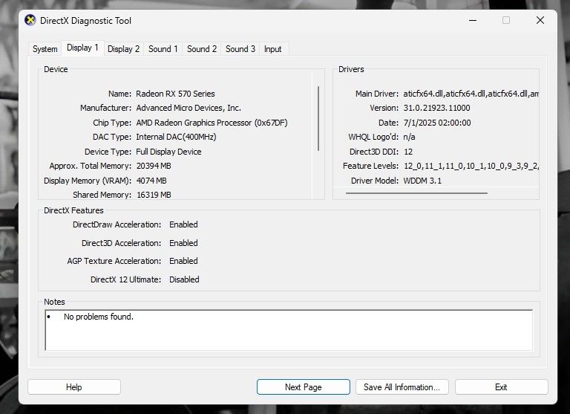This screenshot has height=414, width=570.
Task: Click DirectDraw Acceleration 'Enabled' value
Action: 183,224
